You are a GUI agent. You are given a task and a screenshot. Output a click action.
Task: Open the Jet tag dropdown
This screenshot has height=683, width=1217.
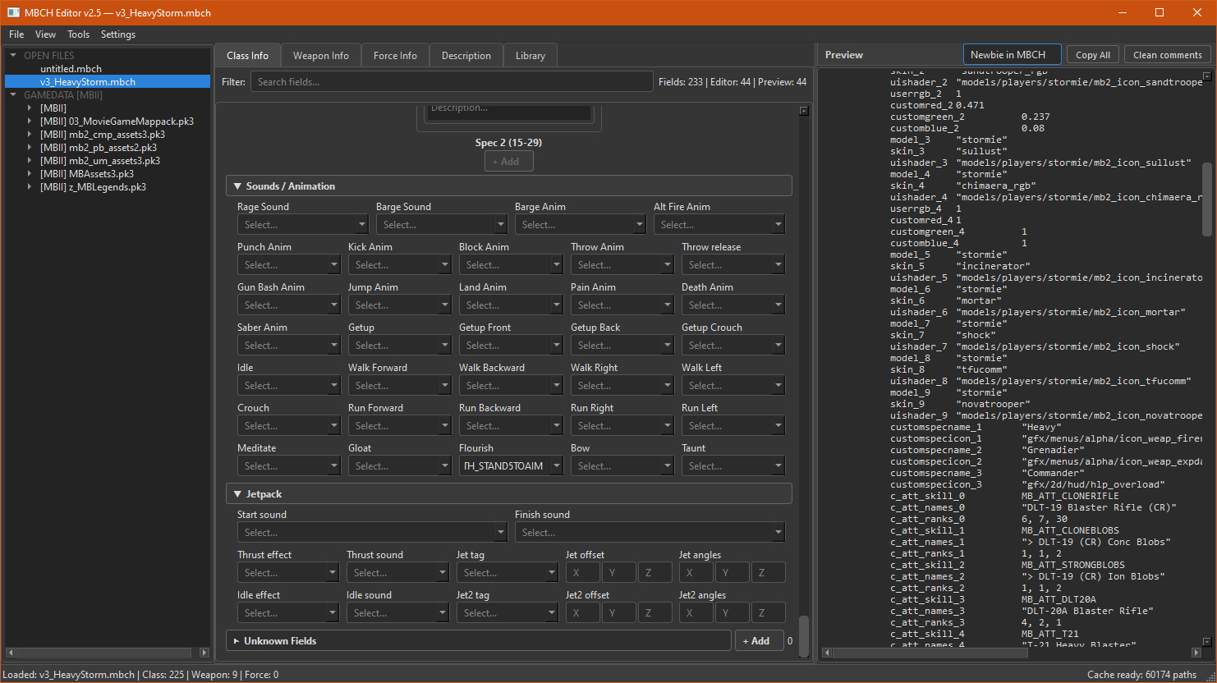[x=507, y=573]
